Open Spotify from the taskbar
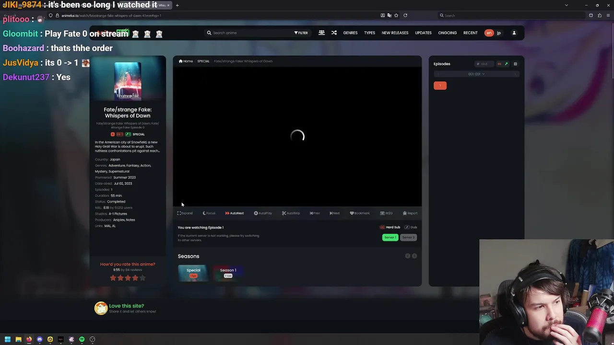614x345 pixels. [82, 339]
